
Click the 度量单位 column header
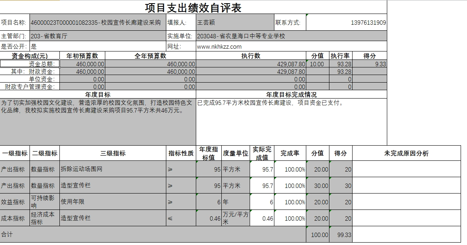236,153
